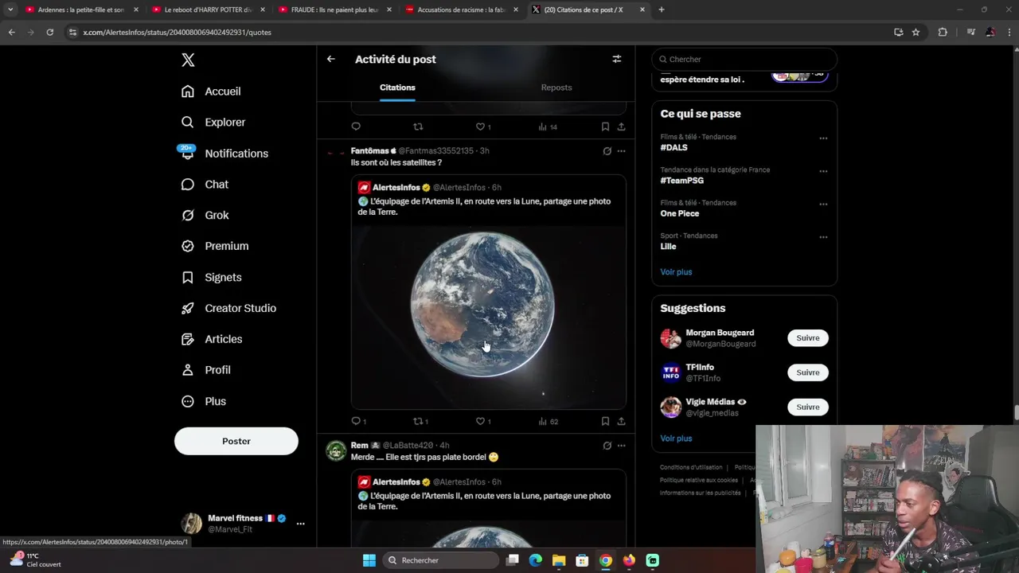Image resolution: width=1019 pixels, height=573 pixels.
Task: Open more options for Lille trend
Action: (x=823, y=236)
